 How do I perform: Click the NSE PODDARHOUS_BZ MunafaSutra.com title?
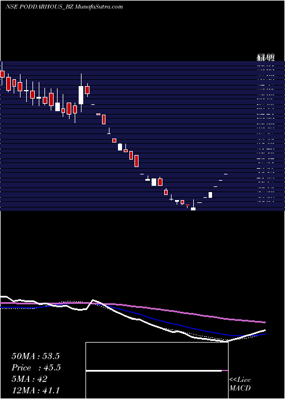pos(64,7)
